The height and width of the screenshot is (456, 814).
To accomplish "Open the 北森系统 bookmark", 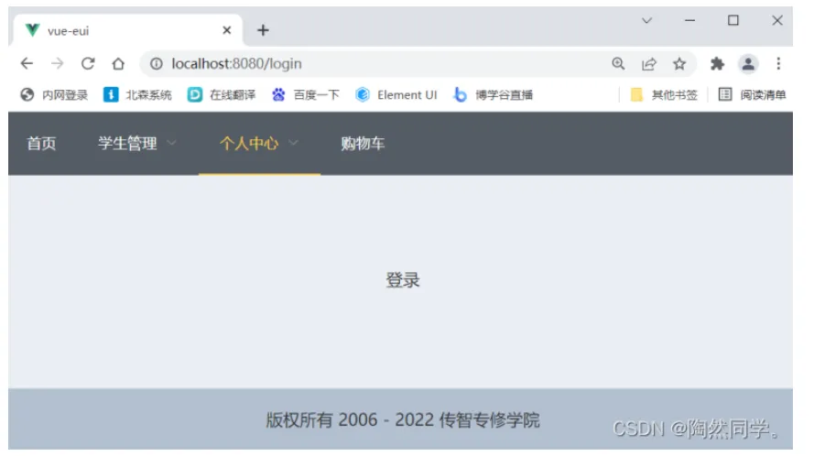I will click(137, 94).
